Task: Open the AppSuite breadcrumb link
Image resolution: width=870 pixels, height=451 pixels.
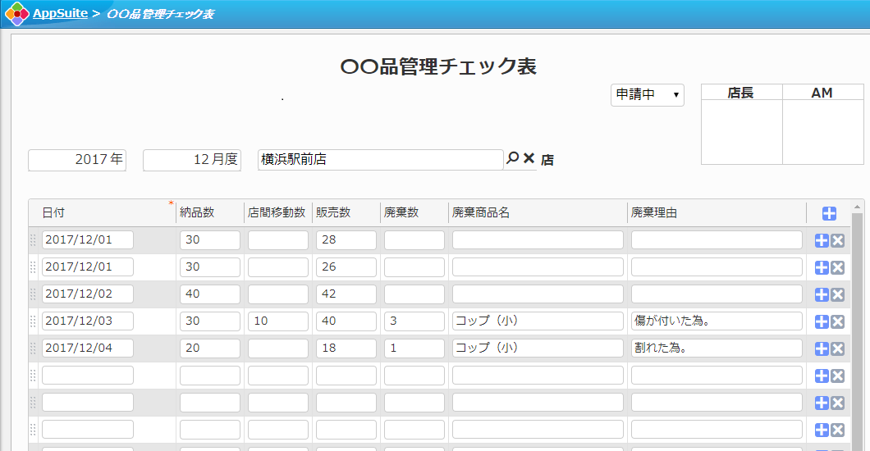Action: pos(60,14)
